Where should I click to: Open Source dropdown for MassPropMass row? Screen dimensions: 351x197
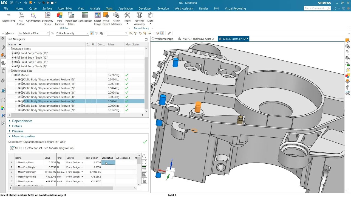point(82,163)
